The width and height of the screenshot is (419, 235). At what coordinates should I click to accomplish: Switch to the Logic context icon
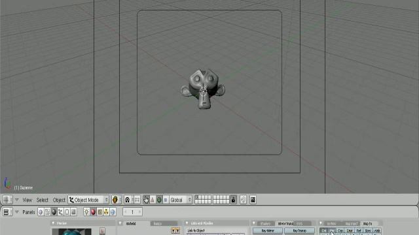[41, 212]
